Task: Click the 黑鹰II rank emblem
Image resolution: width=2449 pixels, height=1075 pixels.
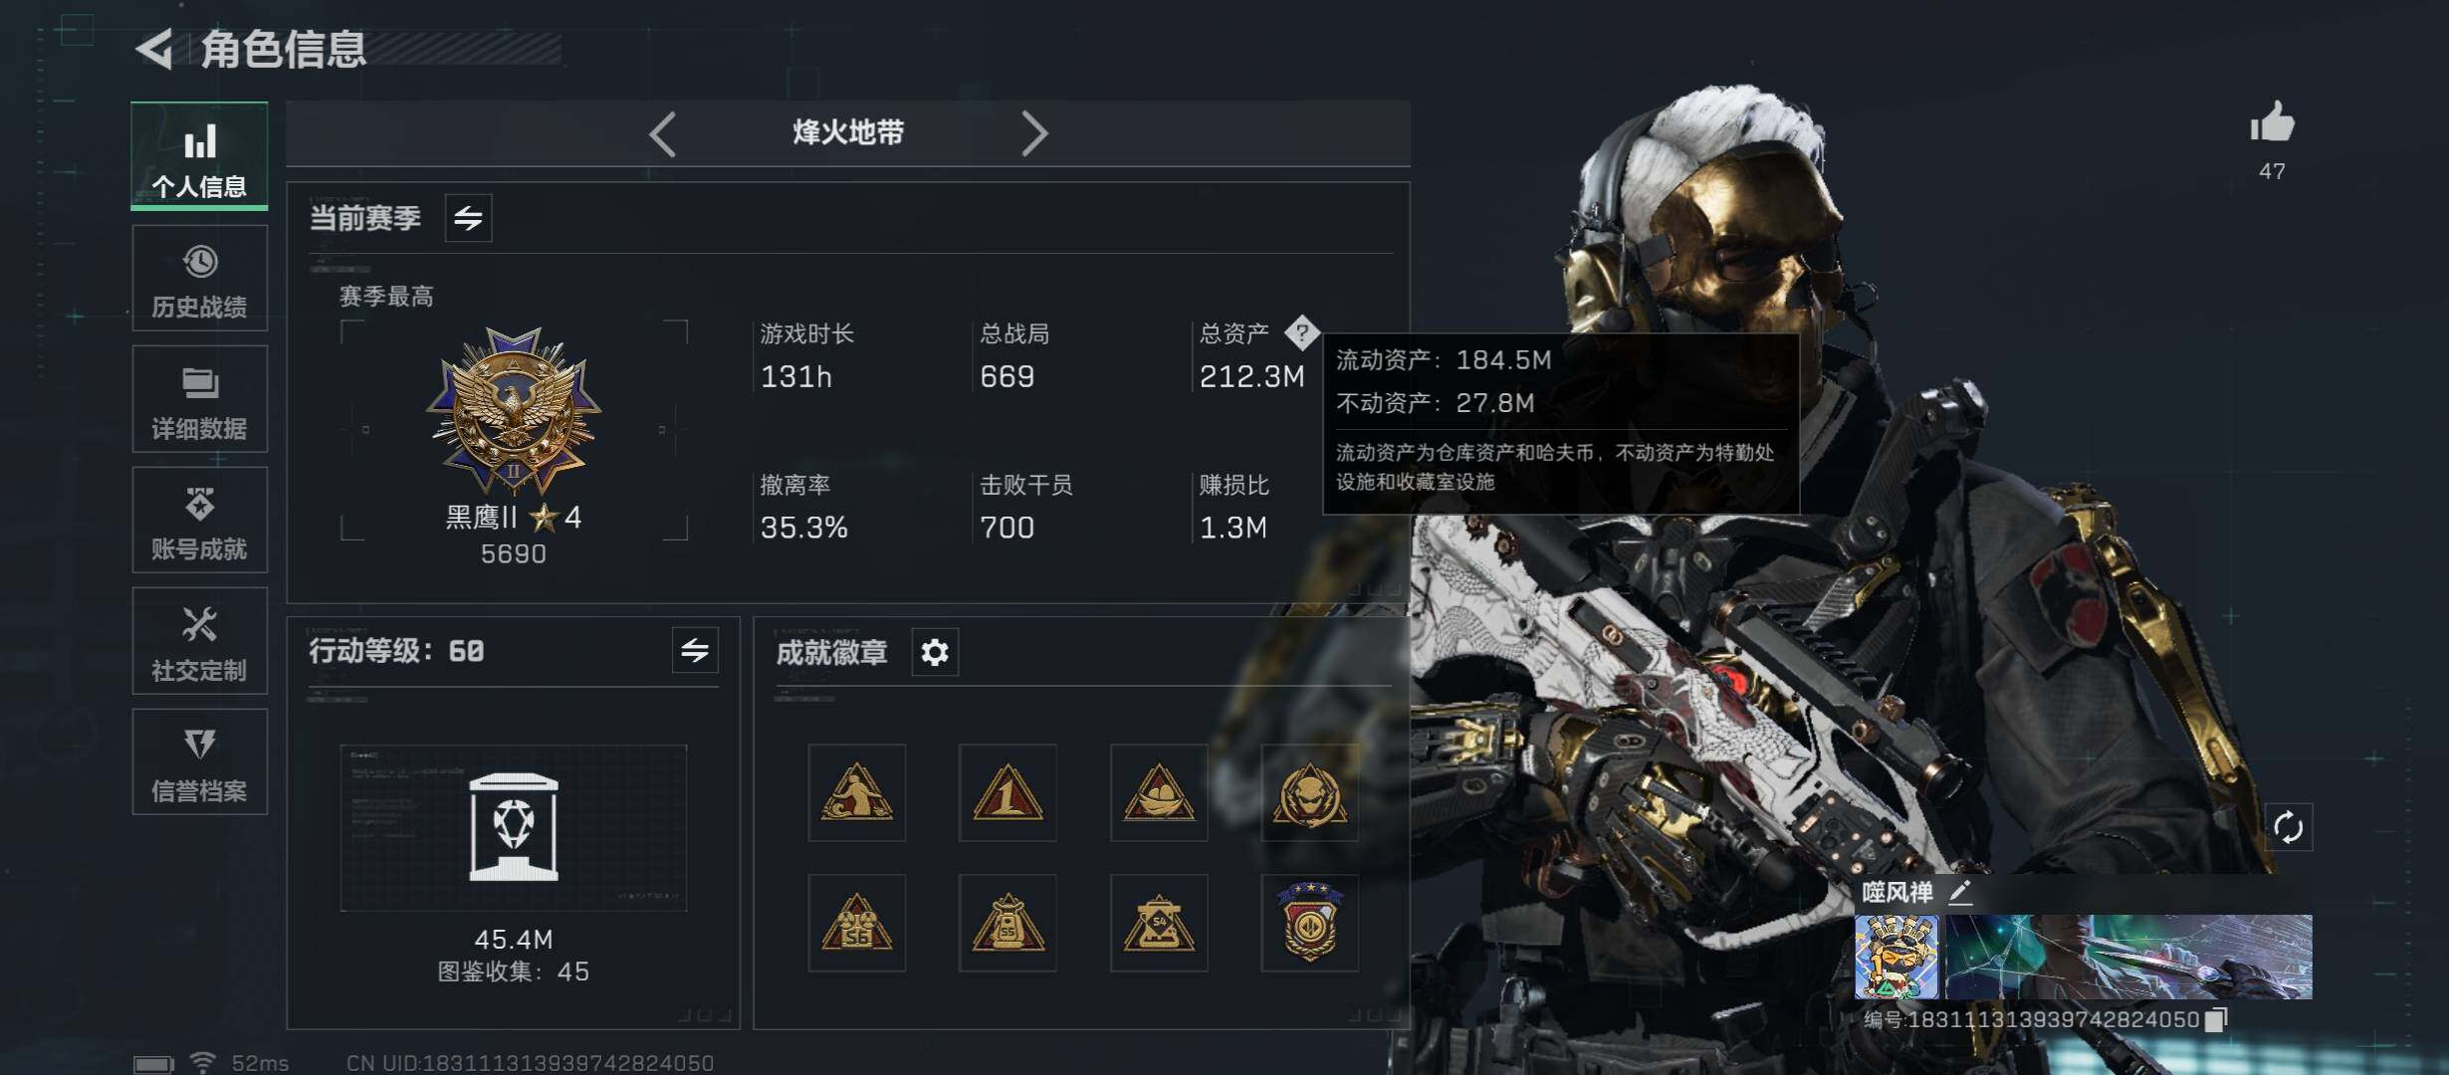Action: pyautogui.click(x=514, y=410)
